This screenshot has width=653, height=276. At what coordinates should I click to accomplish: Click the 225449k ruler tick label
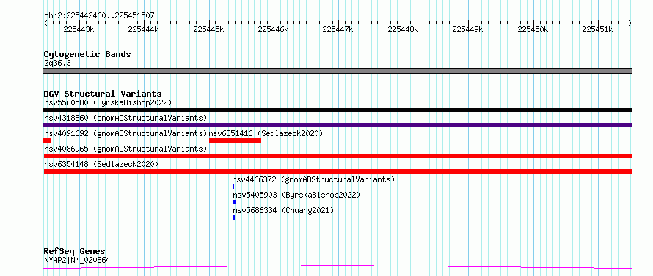[x=467, y=29]
